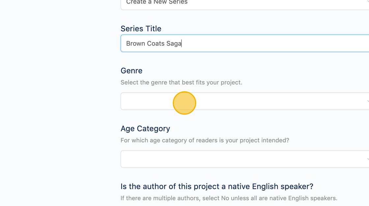Image resolution: width=369 pixels, height=206 pixels.
Task: Open the Age Category dropdown
Action: [x=244, y=159]
